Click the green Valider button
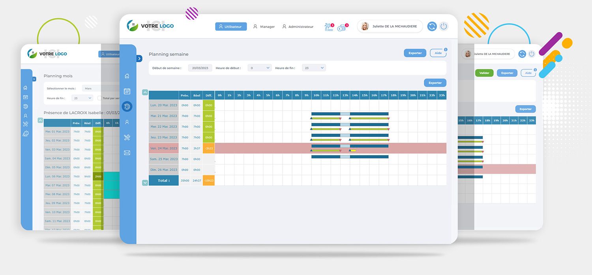This screenshot has width=592, height=275. pos(484,73)
